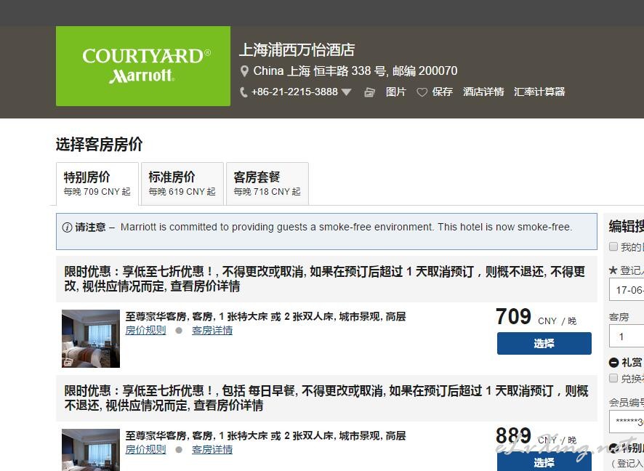The height and width of the screenshot is (471, 644).
Task: Select the 889 CNY room with 选择 button
Action: click(x=544, y=461)
